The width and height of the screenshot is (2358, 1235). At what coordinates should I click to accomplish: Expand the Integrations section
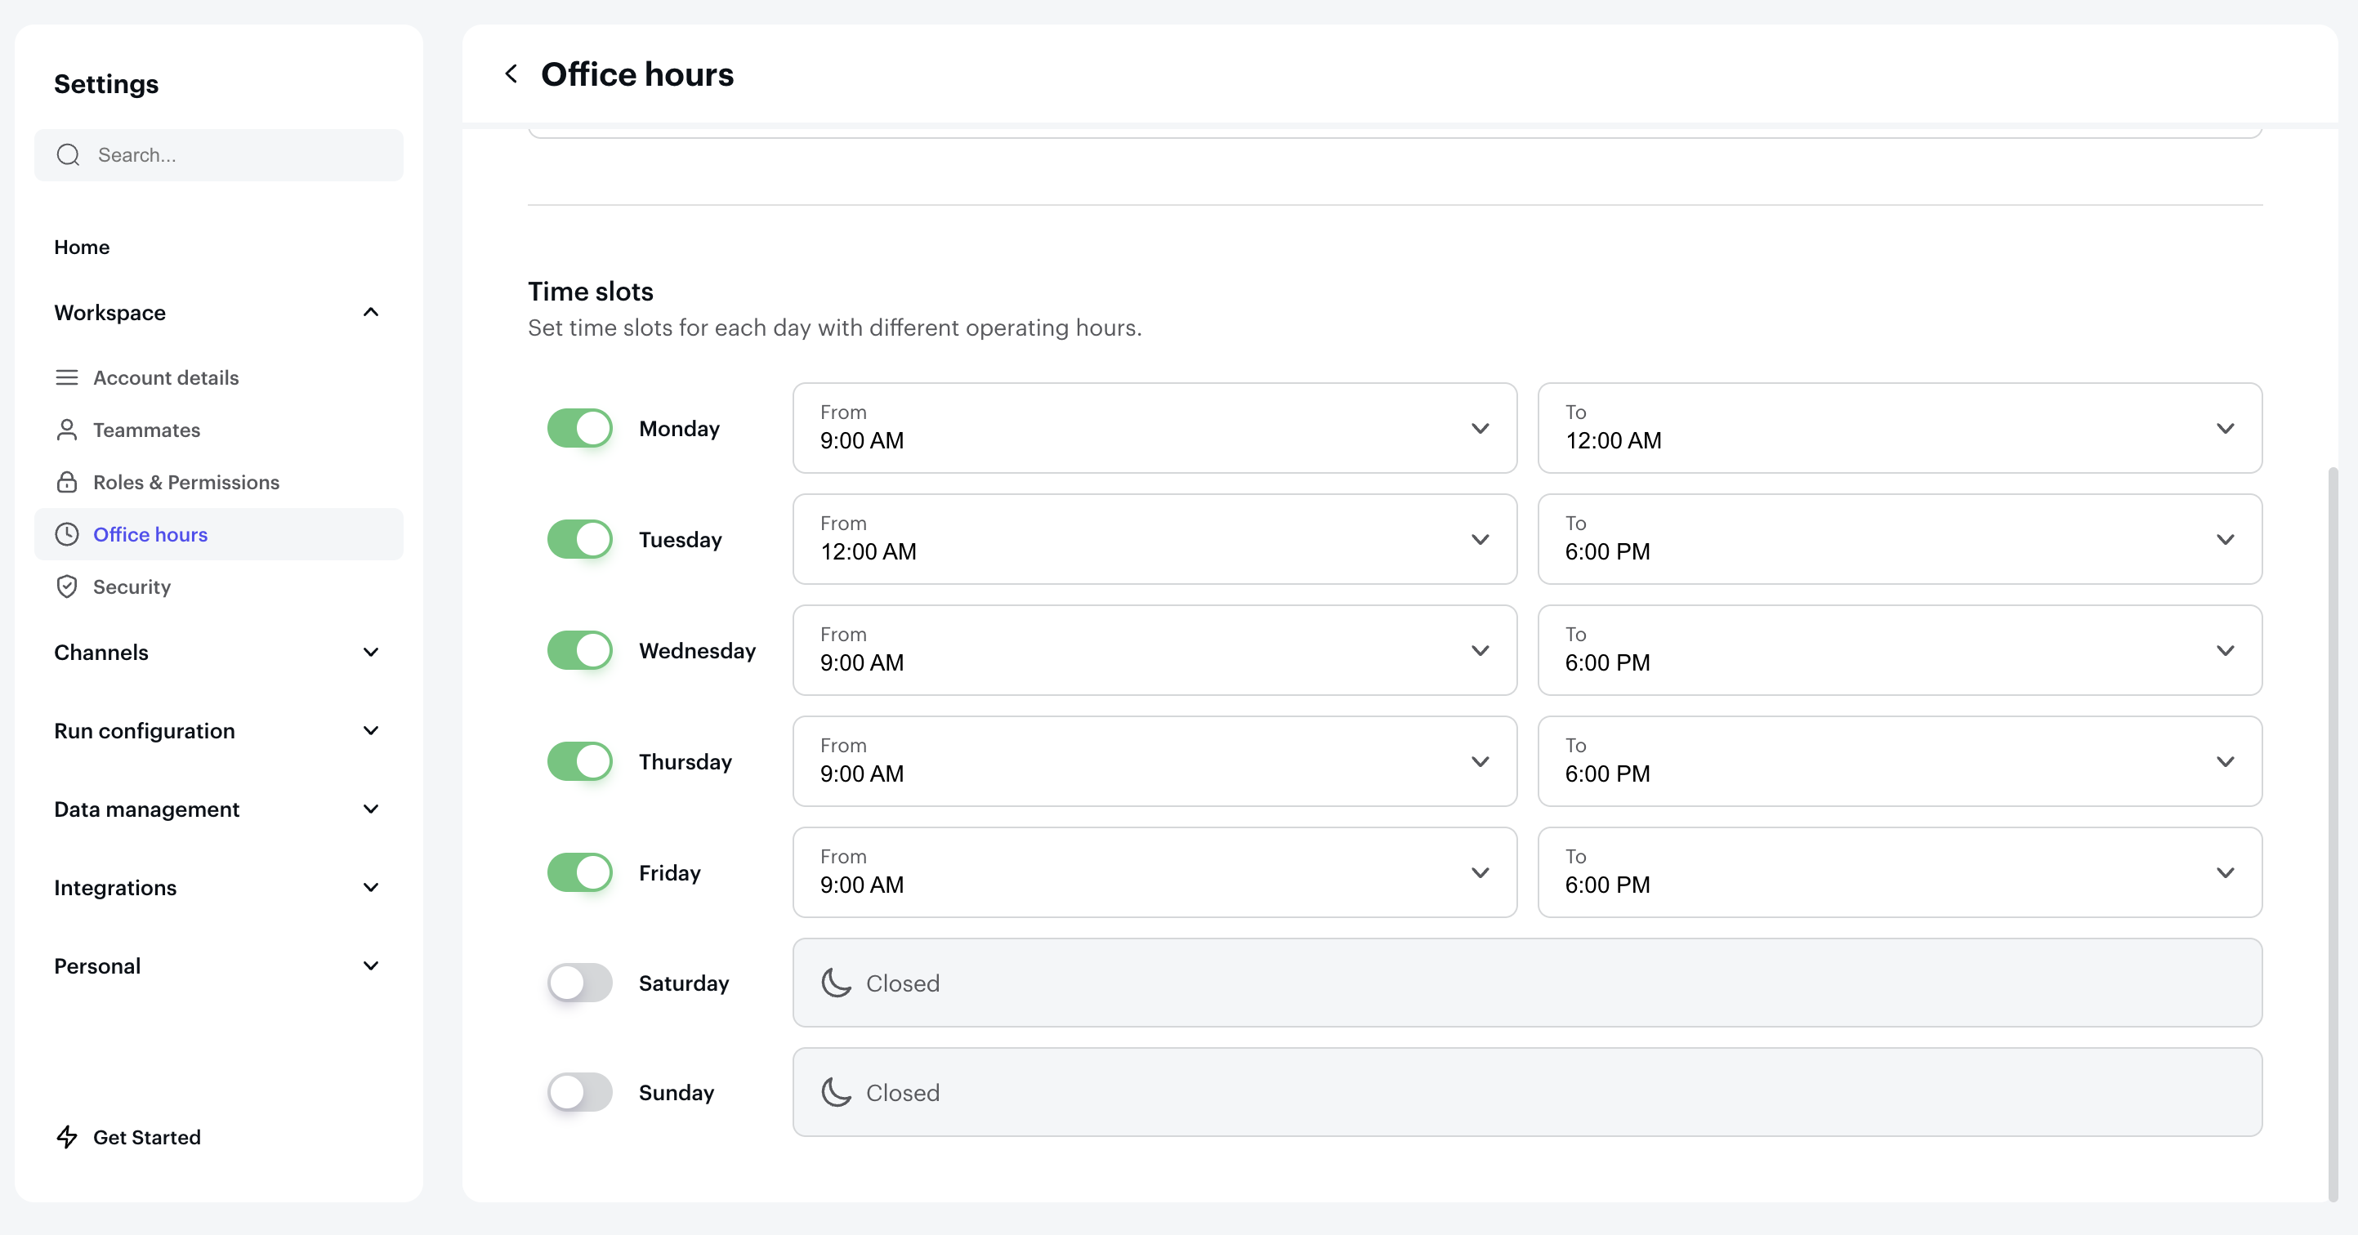[x=218, y=887]
